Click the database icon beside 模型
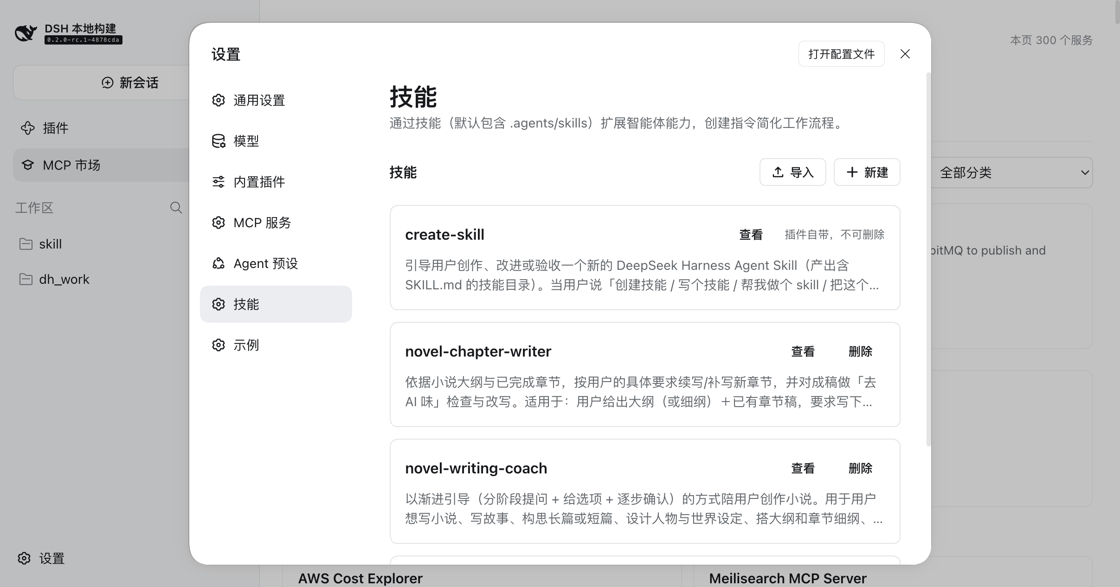Image resolution: width=1120 pixels, height=587 pixels. (219, 141)
